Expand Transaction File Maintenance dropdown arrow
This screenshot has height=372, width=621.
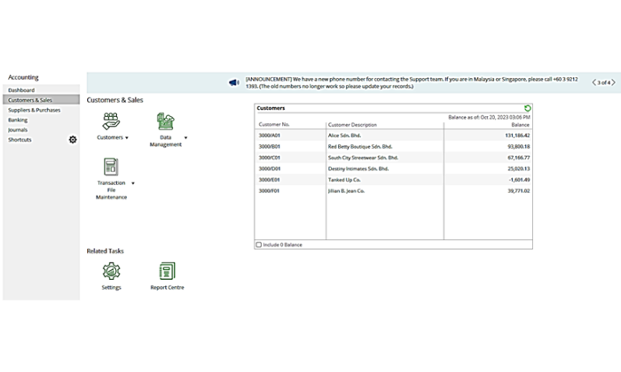(133, 182)
